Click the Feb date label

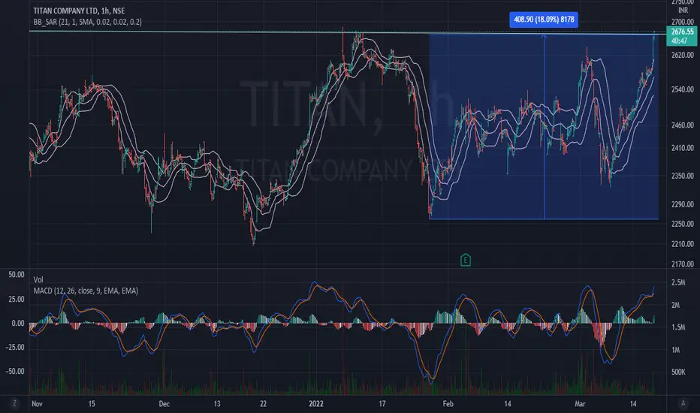pos(448,404)
